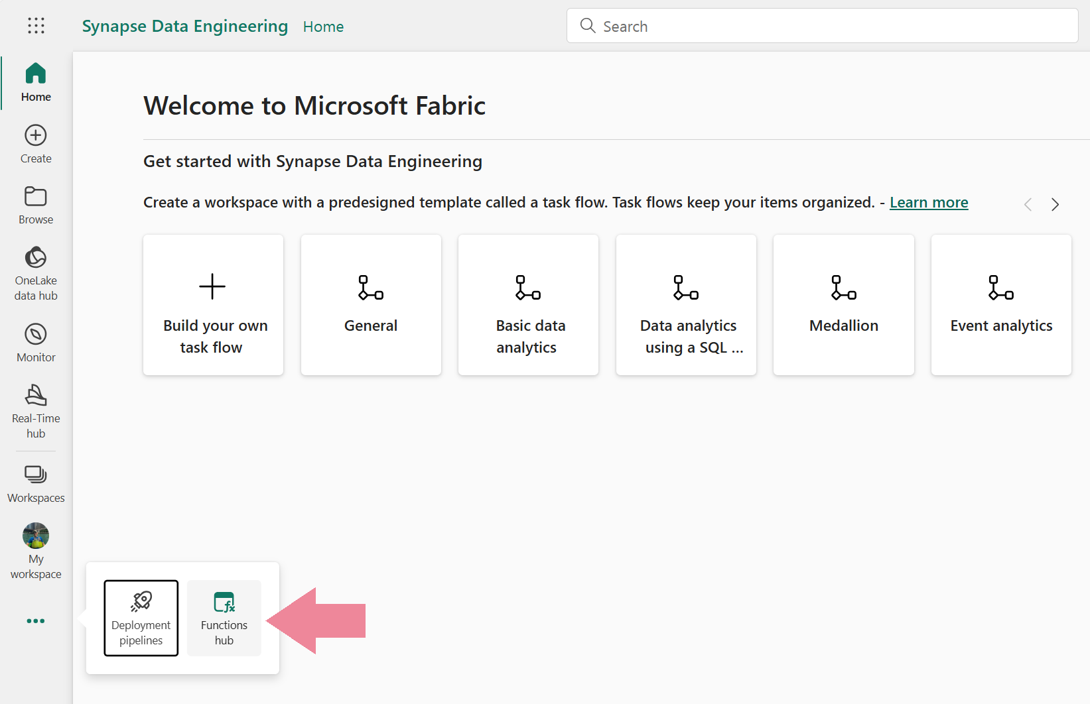Open the Learn more link
This screenshot has width=1090, height=704.
[x=929, y=202]
